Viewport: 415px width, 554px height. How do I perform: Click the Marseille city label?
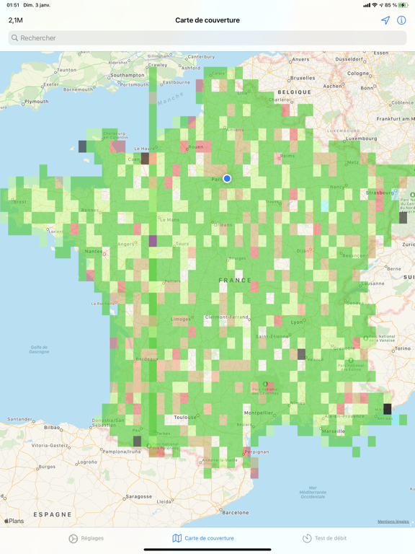click(333, 431)
